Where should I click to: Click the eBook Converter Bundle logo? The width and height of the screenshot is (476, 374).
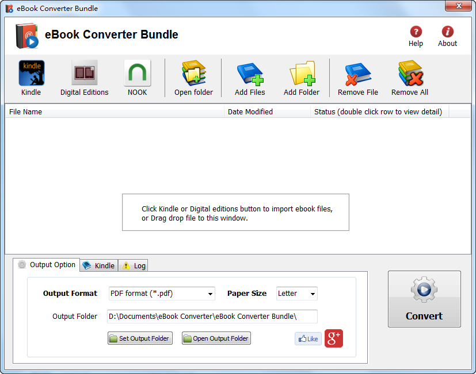[x=27, y=36]
